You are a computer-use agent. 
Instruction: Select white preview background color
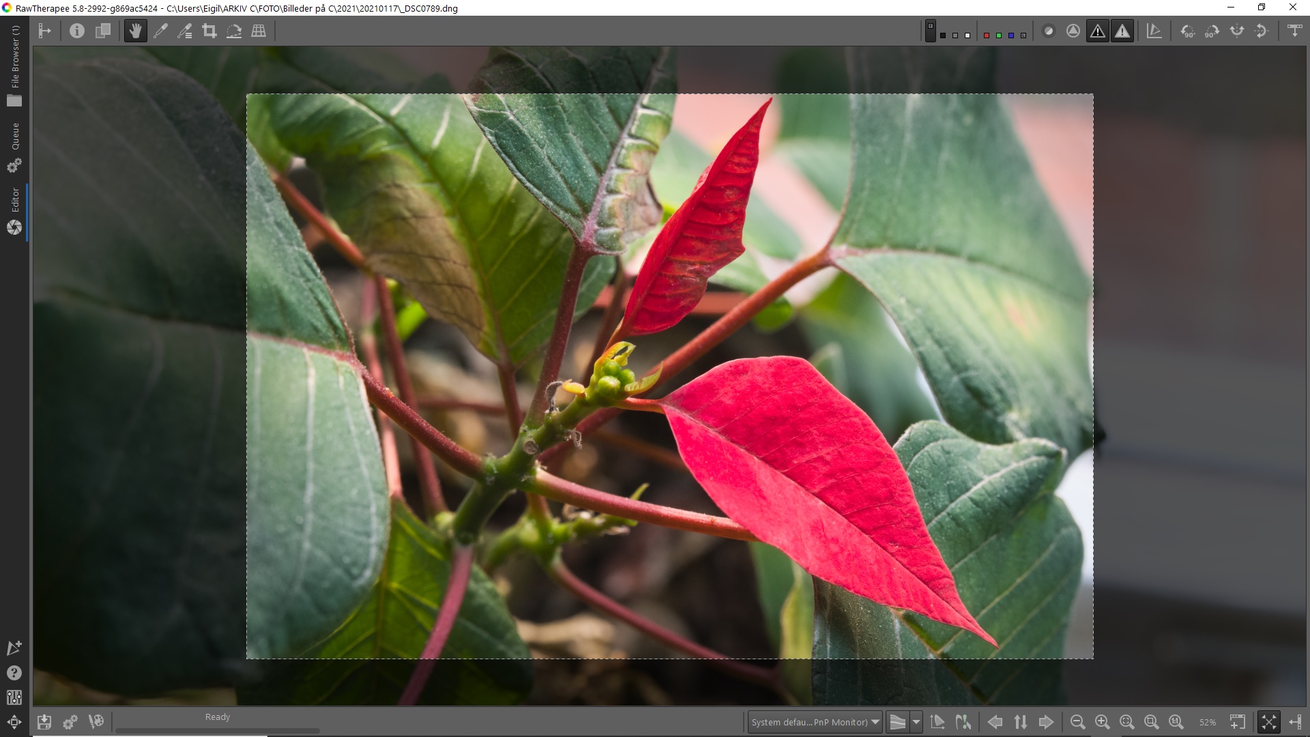[x=967, y=35]
